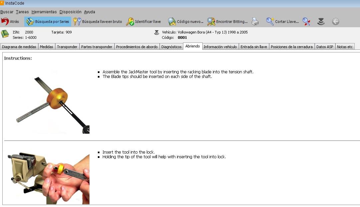The height and width of the screenshot is (207, 360).
Task: Switch to Diagrama de medidas tab
Action: click(x=19, y=47)
